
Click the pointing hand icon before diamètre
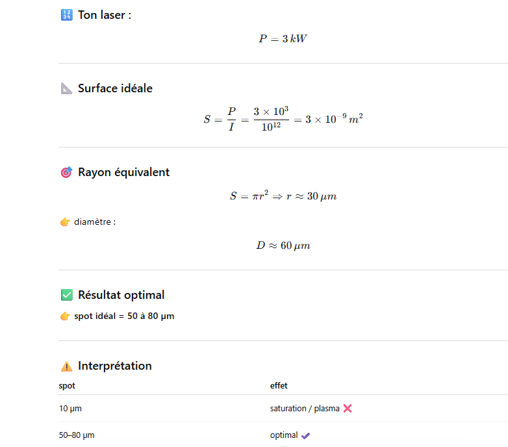tap(65, 222)
